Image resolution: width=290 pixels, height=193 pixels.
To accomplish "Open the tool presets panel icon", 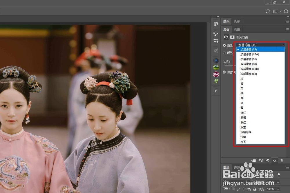I will click(x=216, y=91).
